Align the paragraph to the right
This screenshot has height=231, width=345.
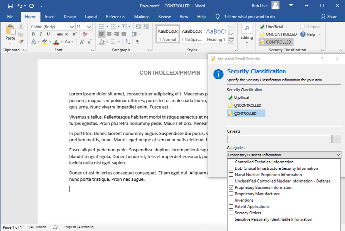point(116,34)
